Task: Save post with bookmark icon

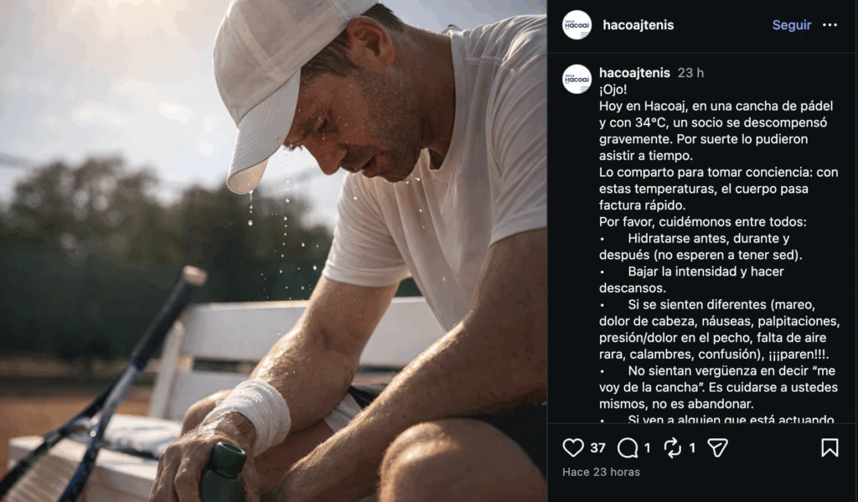Action: pos(830,448)
